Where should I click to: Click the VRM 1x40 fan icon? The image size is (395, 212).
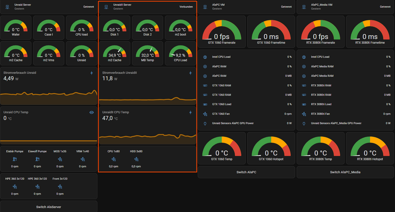coord(83,159)
